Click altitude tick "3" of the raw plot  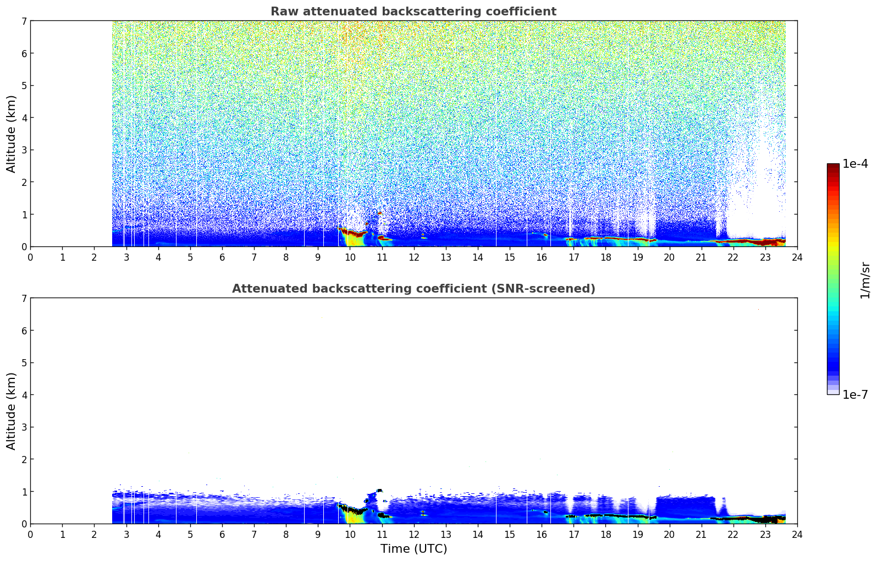(x=23, y=150)
